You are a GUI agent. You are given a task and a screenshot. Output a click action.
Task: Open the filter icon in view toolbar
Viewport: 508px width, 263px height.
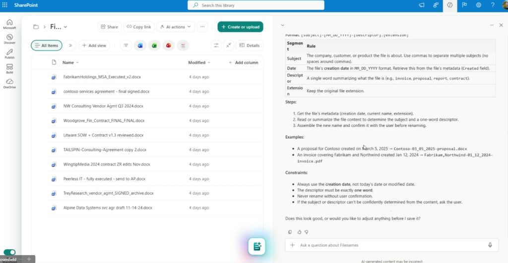(x=126, y=46)
